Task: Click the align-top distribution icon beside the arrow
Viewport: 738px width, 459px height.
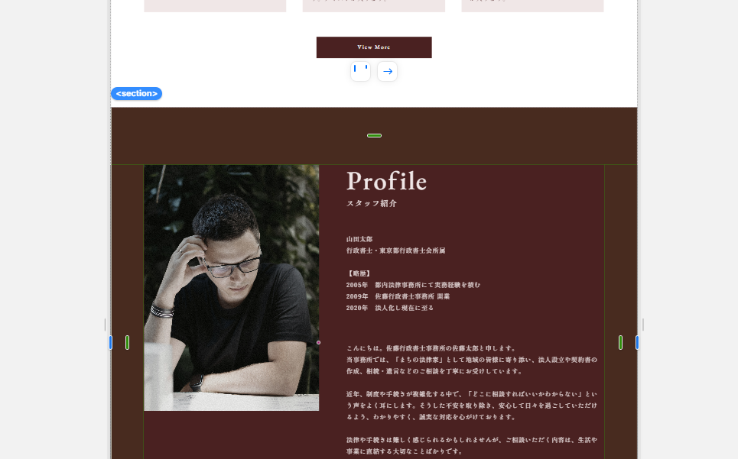Action: [360, 72]
